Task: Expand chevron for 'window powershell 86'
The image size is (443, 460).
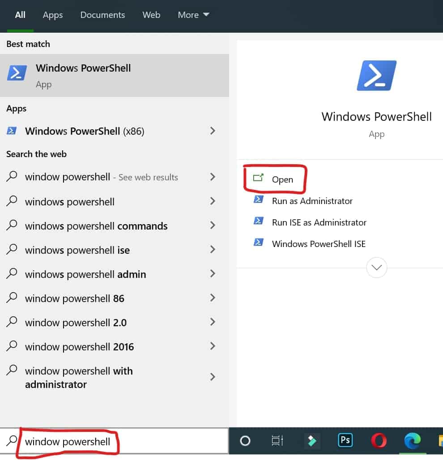Action: (213, 298)
